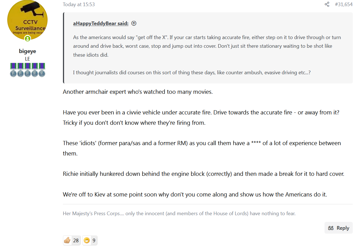Click the Reply button
This screenshot has height=247, width=355.
pyautogui.click(x=338, y=228)
